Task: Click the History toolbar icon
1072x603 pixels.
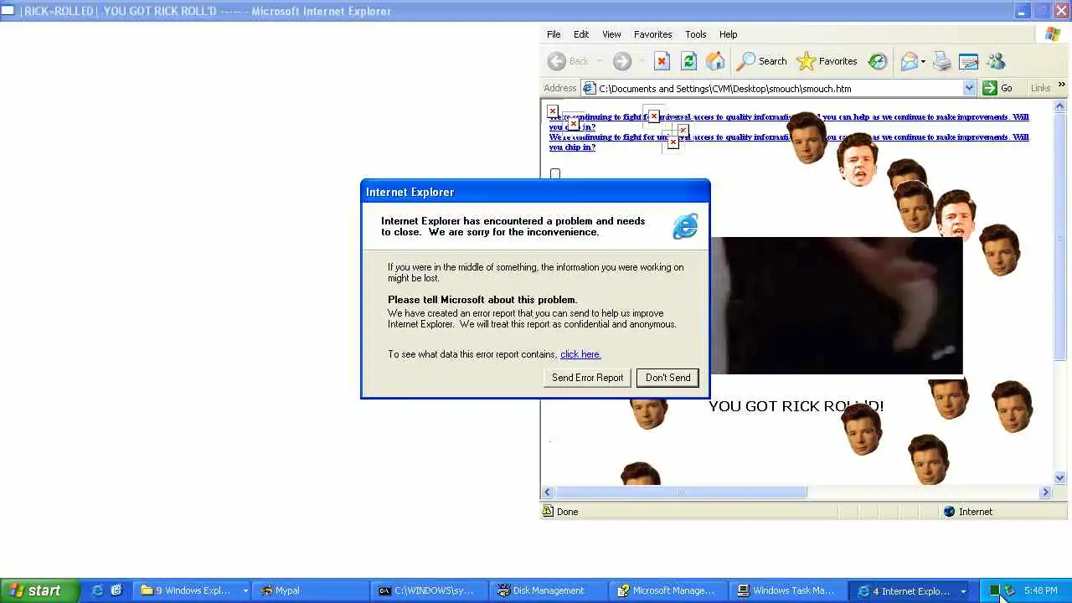Action: pos(878,61)
